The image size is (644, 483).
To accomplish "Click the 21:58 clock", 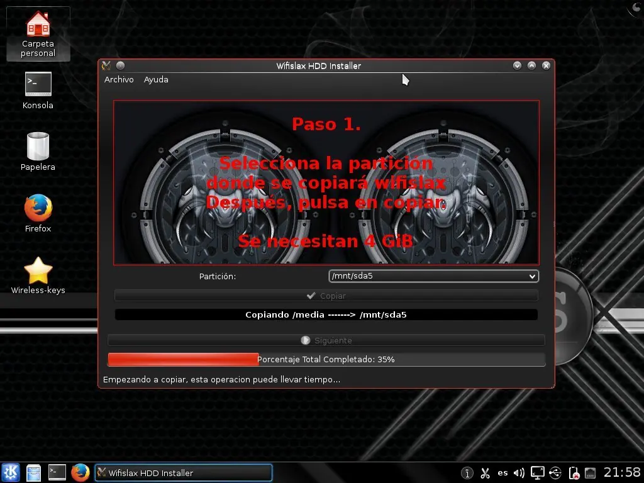I will point(622,472).
